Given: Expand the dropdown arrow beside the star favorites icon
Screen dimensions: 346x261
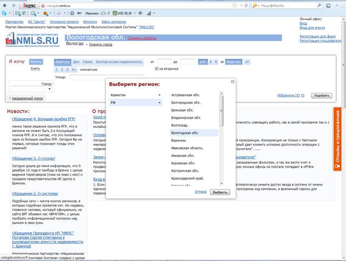Looking at the screenshot, I should (51, 13).
